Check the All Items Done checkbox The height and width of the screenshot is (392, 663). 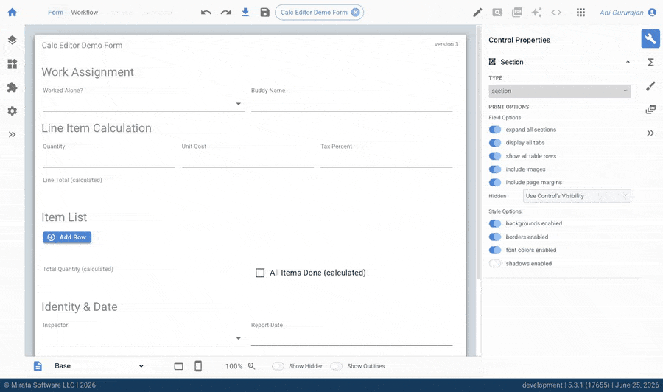point(260,273)
